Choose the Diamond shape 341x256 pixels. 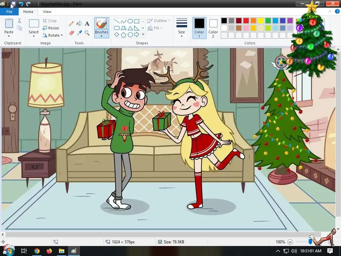[x=117, y=35]
